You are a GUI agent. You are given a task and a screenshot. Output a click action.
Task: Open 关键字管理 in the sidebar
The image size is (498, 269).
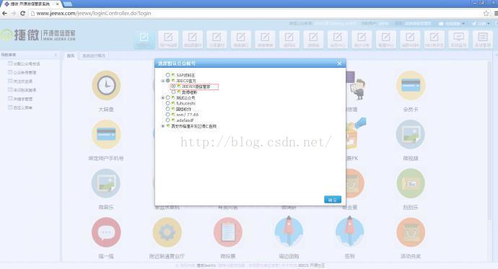pos(23,99)
